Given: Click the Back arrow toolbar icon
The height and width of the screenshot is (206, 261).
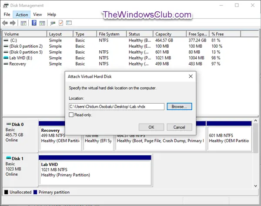Looking at the screenshot, I should pos(5,23).
